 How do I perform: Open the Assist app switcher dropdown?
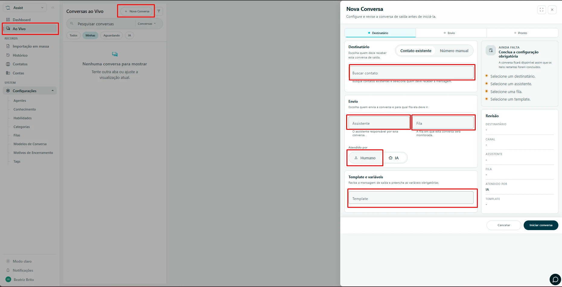[25, 8]
